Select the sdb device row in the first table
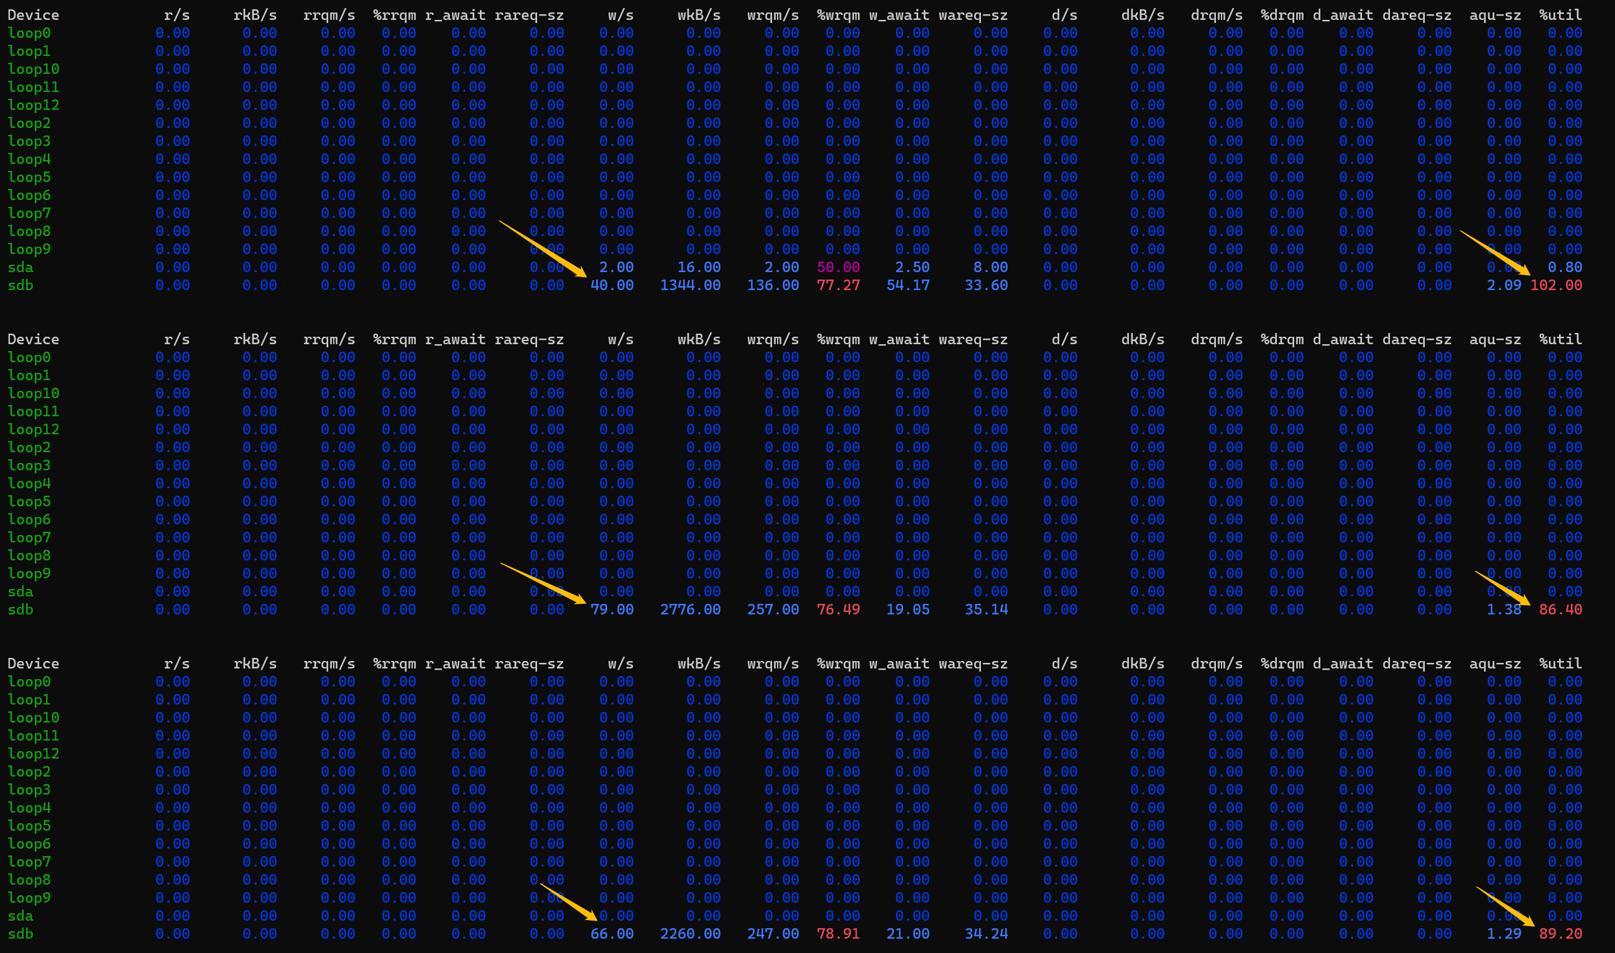The height and width of the screenshot is (953, 1615). point(21,285)
